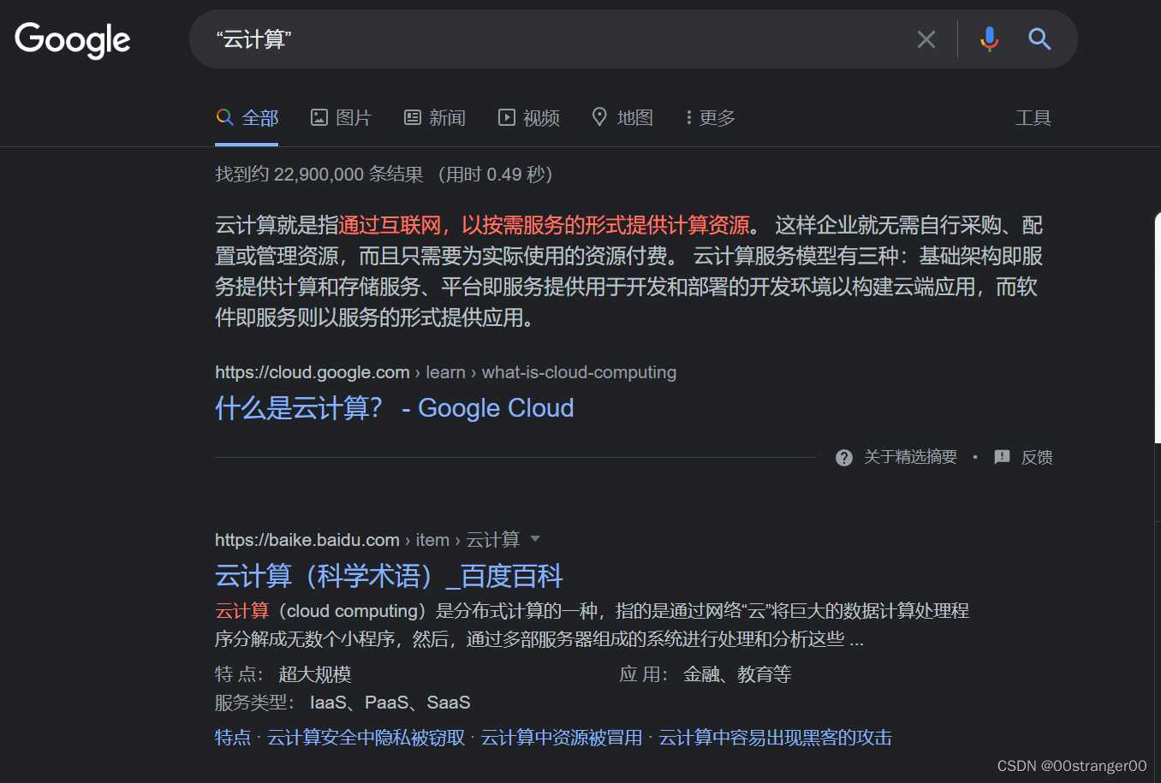
Task: Click the 应用: 金融、教育等 text
Action: (x=706, y=674)
